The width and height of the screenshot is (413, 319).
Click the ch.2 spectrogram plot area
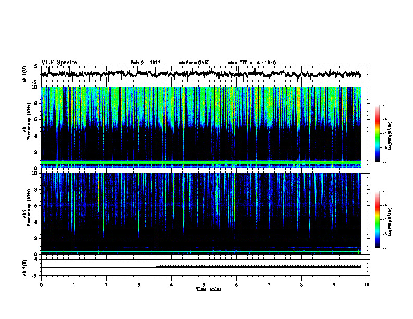click(x=201, y=214)
